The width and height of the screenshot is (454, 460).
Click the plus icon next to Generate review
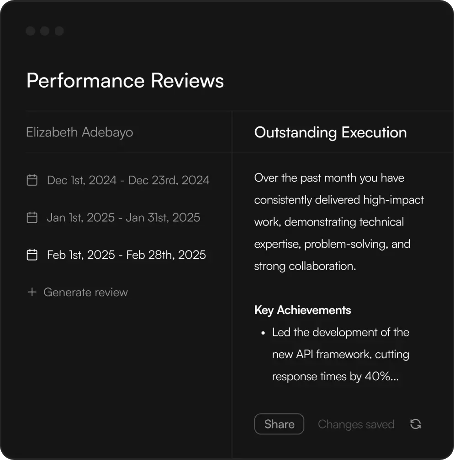point(32,292)
